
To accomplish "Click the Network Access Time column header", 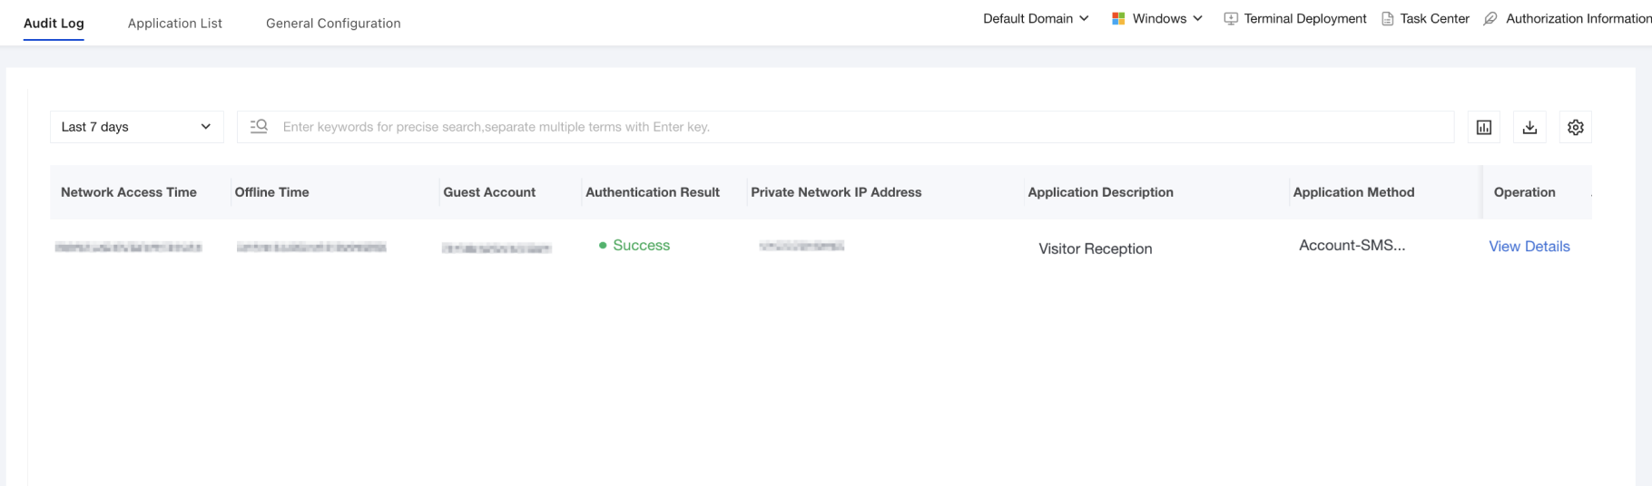I will [129, 192].
